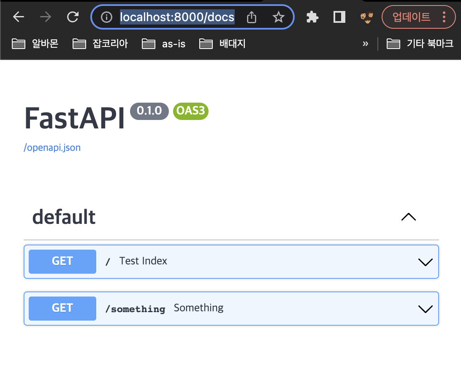Click the /something endpoint path
This screenshot has width=461, height=392.
coord(135,309)
